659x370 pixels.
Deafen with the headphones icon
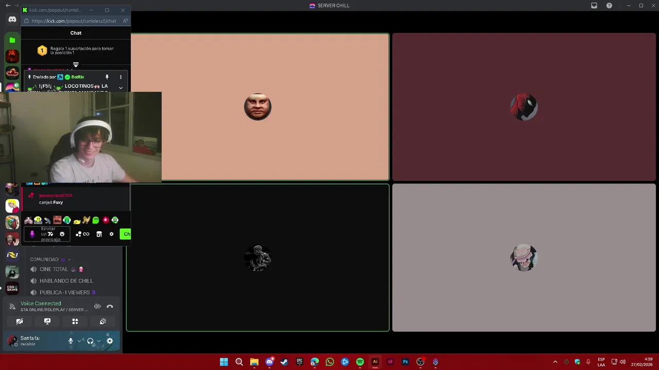pyautogui.click(x=90, y=341)
